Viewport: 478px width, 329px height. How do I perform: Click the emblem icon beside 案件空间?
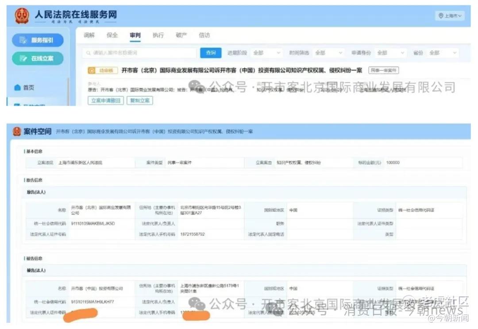(17, 132)
